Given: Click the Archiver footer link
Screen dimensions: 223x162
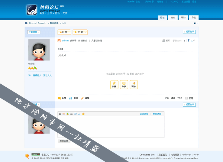Looking at the screenshot, I should coord(186,155).
